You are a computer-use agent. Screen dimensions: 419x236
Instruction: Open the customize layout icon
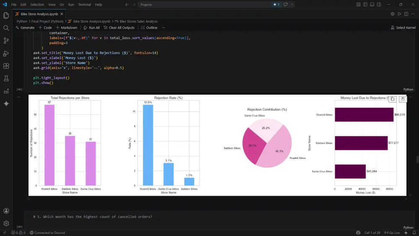click(x=358, y=5)
